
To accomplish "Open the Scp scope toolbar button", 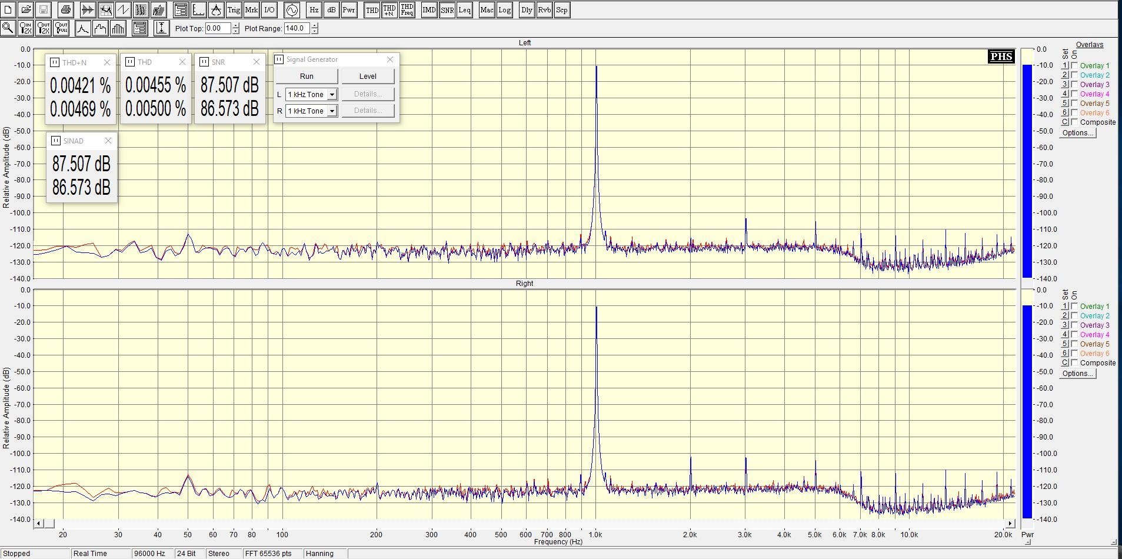I will click(562, 10).
